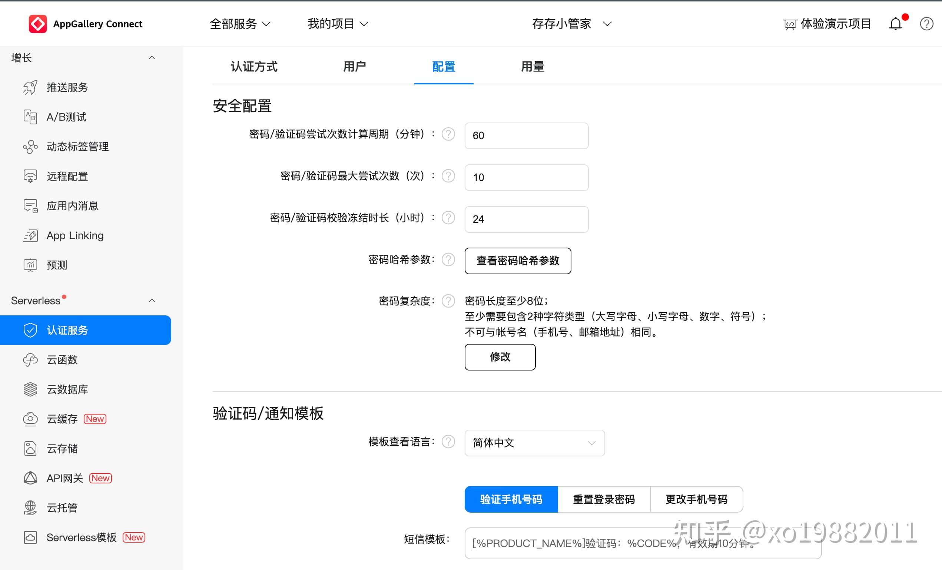Click the help question mark in header

tap(926, 24)
